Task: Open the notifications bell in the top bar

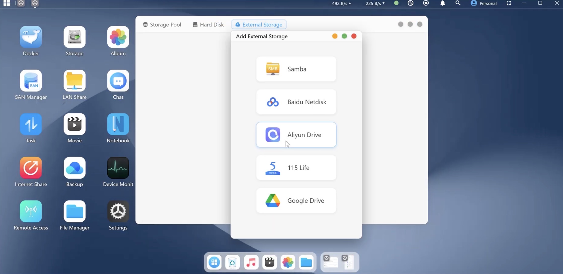Action: 443,3
